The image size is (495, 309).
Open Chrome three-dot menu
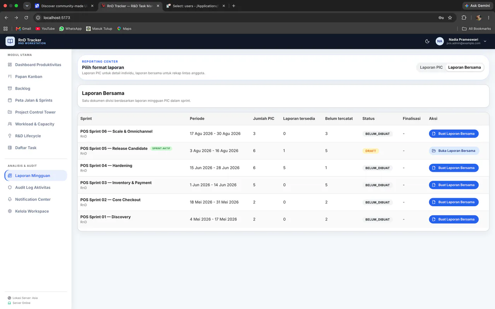[489, 18]
